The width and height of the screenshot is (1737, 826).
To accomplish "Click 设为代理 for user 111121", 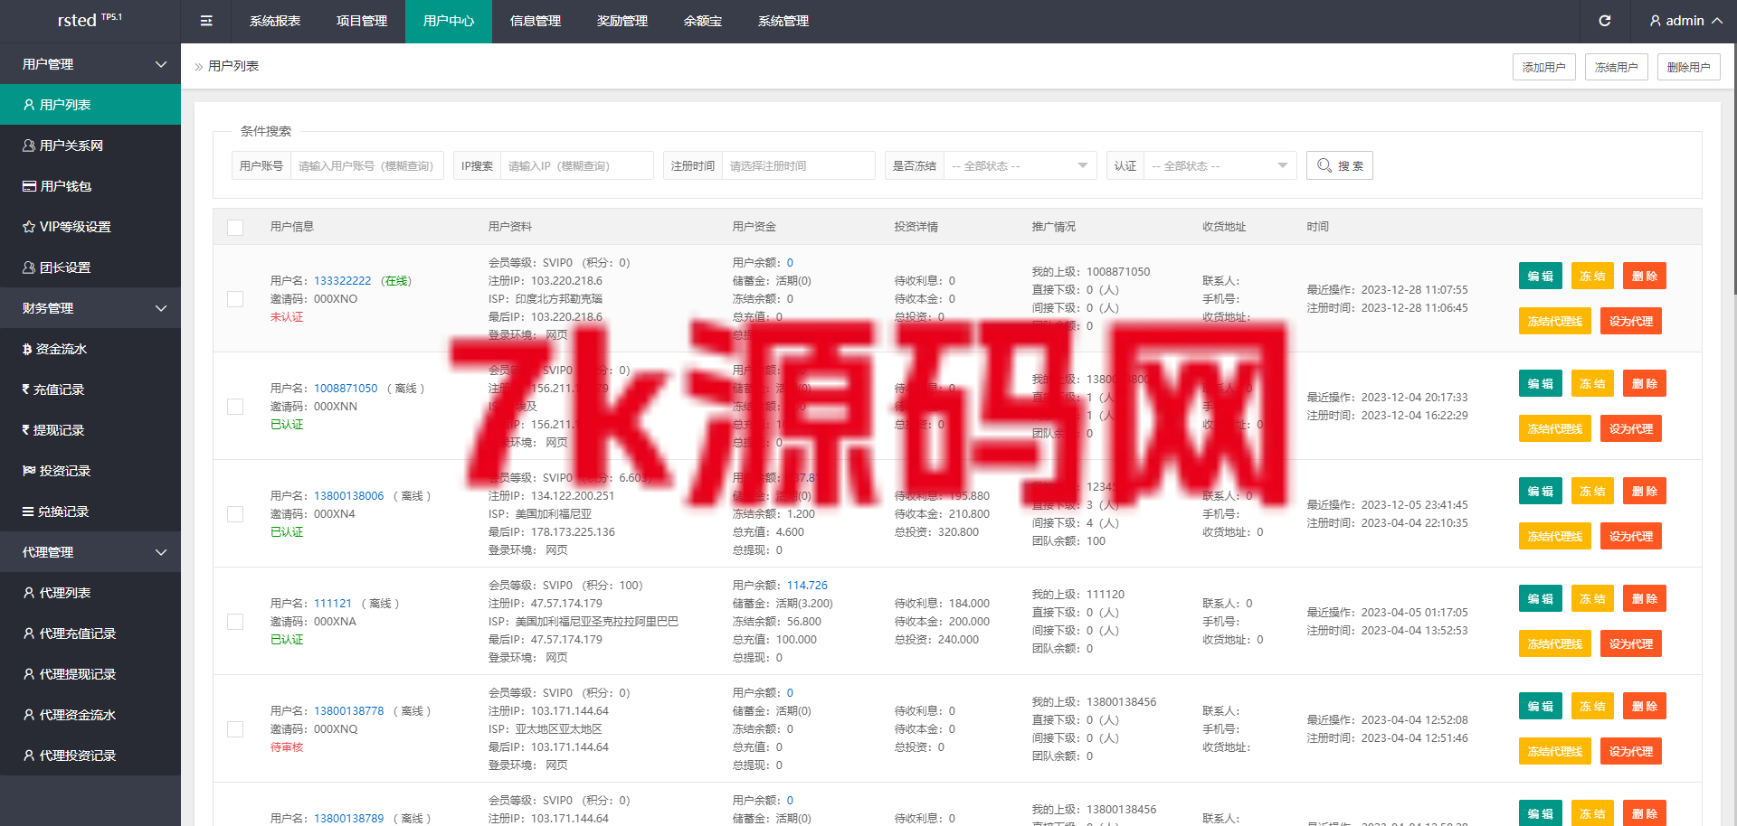I will point(1631,644).
